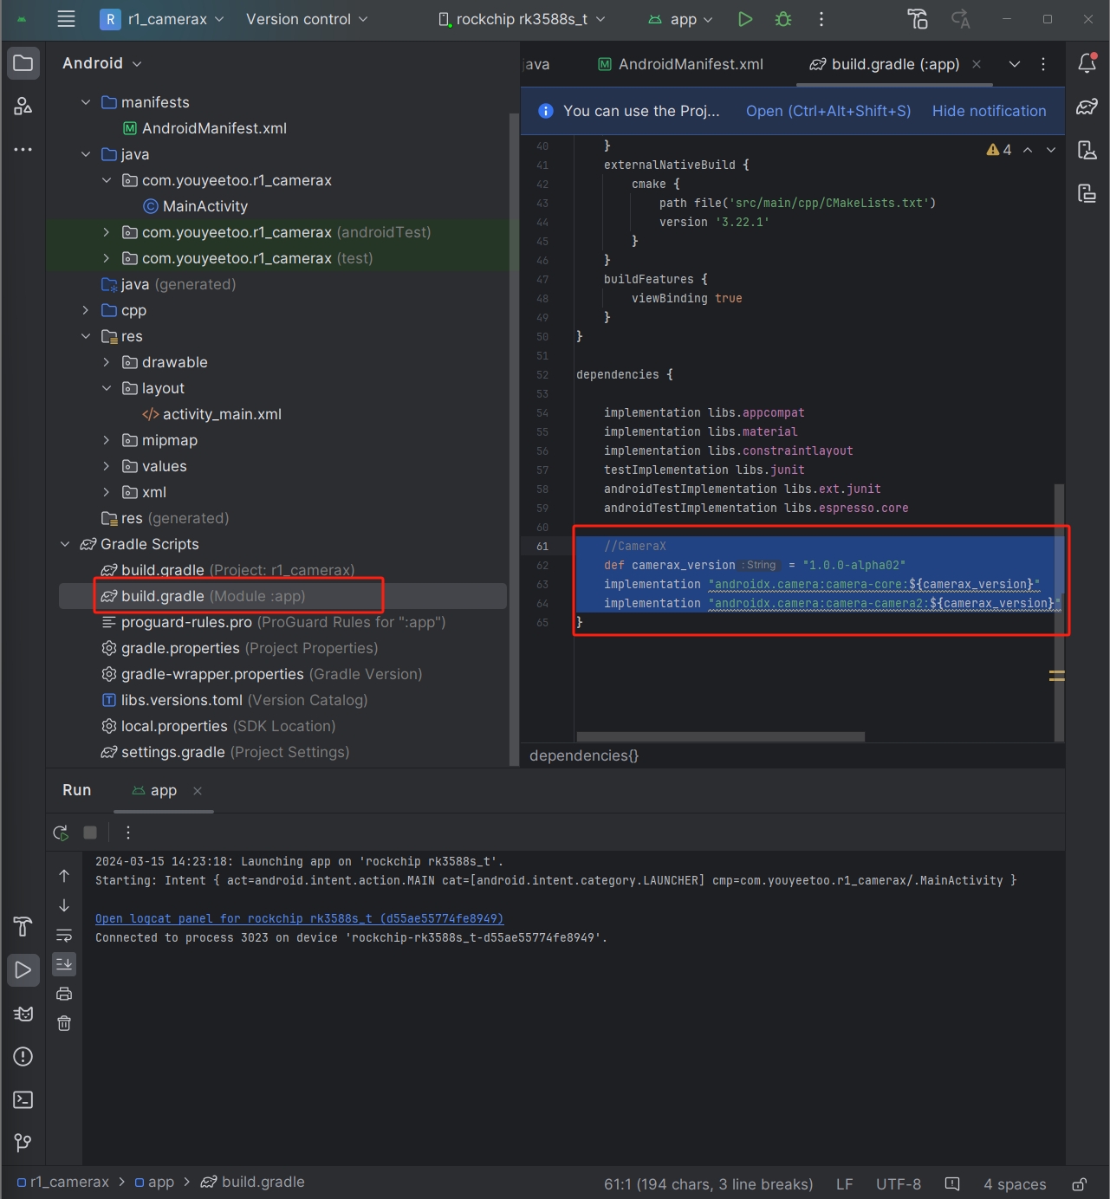Clear the Run console with trash icon
The height and width of the screenshot is (1199, 1110).
click(64, 1023)
